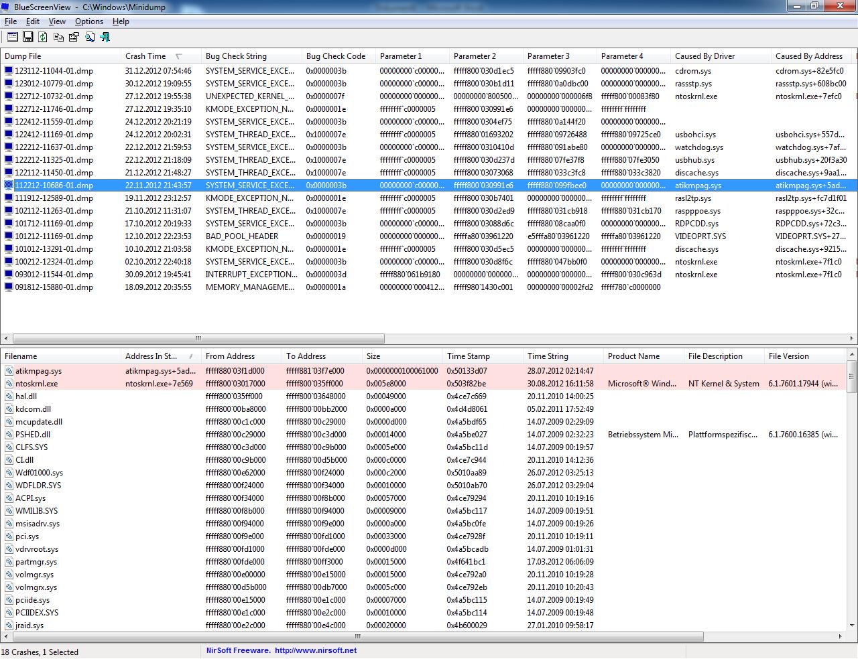Sort by Crash Time column header
The height and width of the screenshot is (659, 858).
[161, 56]
